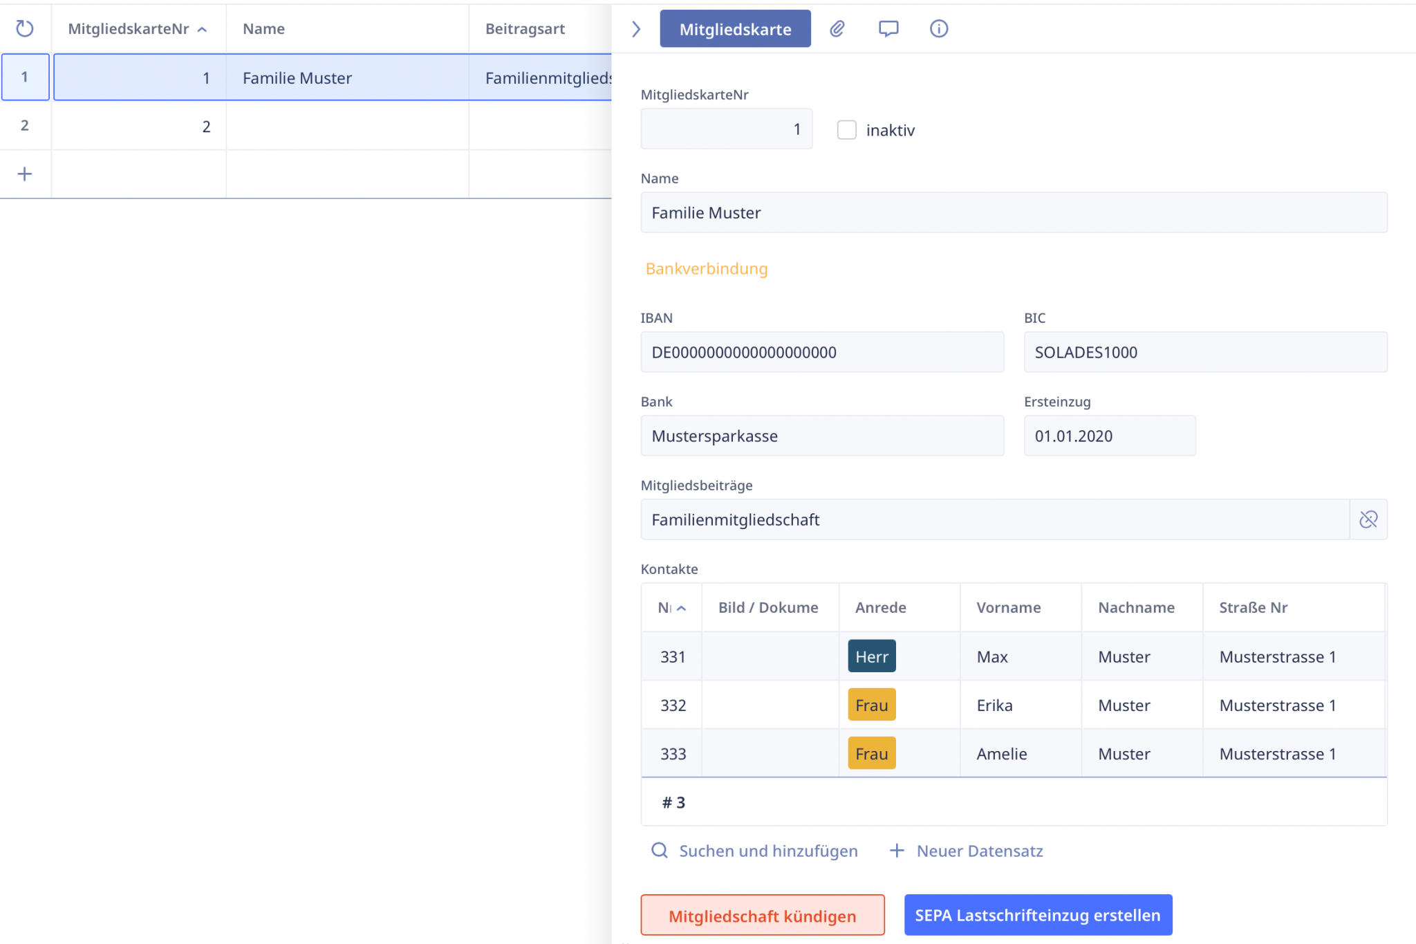Click Vorname cell Max
Screen dimensions: 1416x944
click(x=1021, y=656)
